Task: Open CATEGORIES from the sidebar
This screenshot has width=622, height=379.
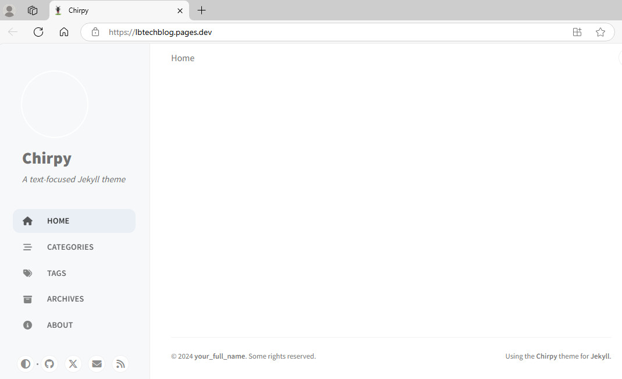Action: click(x=70, y=247)
